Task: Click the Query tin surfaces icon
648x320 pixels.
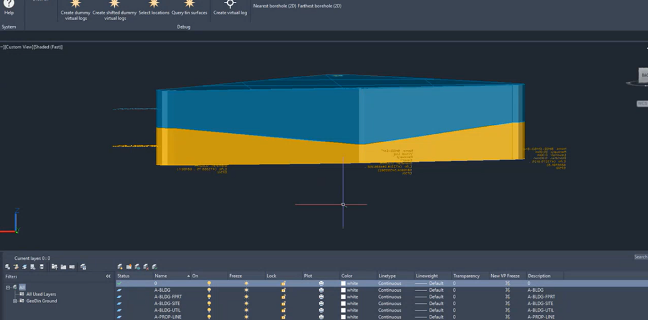Action: [189, 5]
